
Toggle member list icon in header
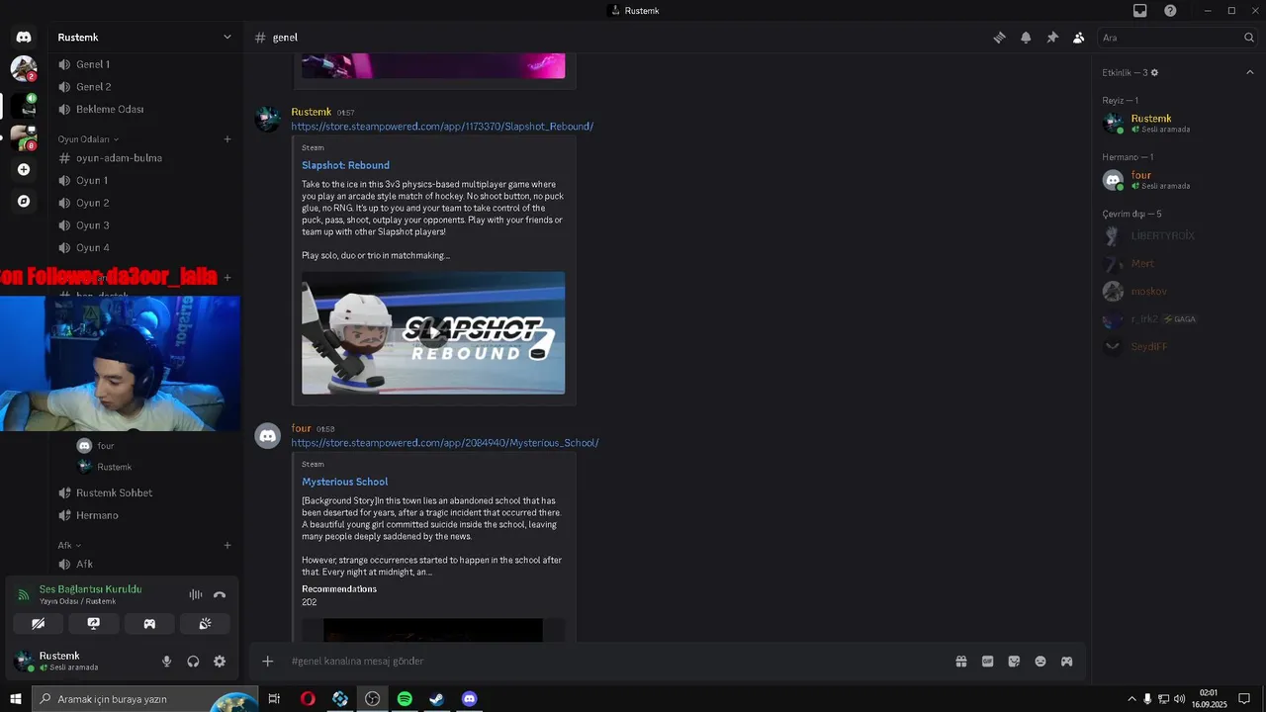click(x=1079, y=38)
